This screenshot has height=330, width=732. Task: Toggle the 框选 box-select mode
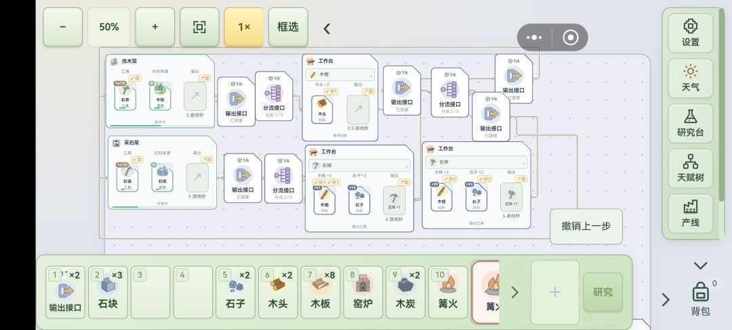(x=288, y=27)
